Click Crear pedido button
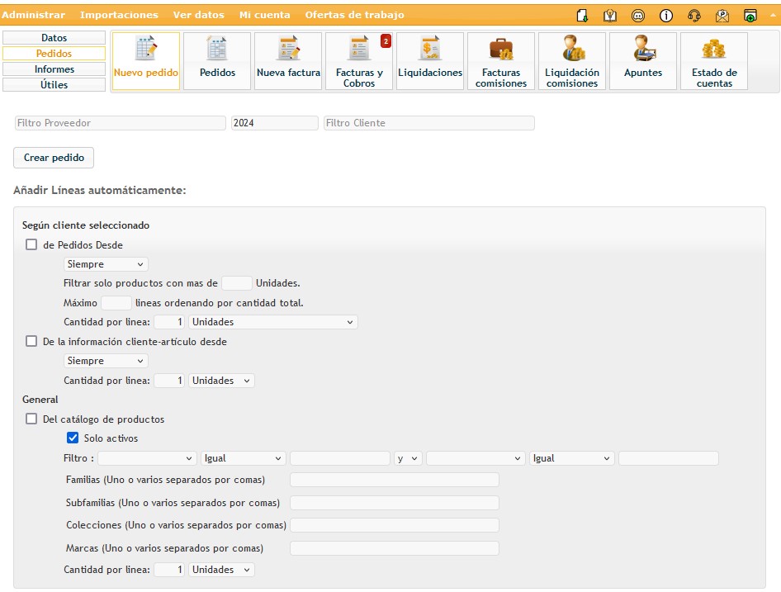This screenshot has width=781, height=592. [54, 158]
